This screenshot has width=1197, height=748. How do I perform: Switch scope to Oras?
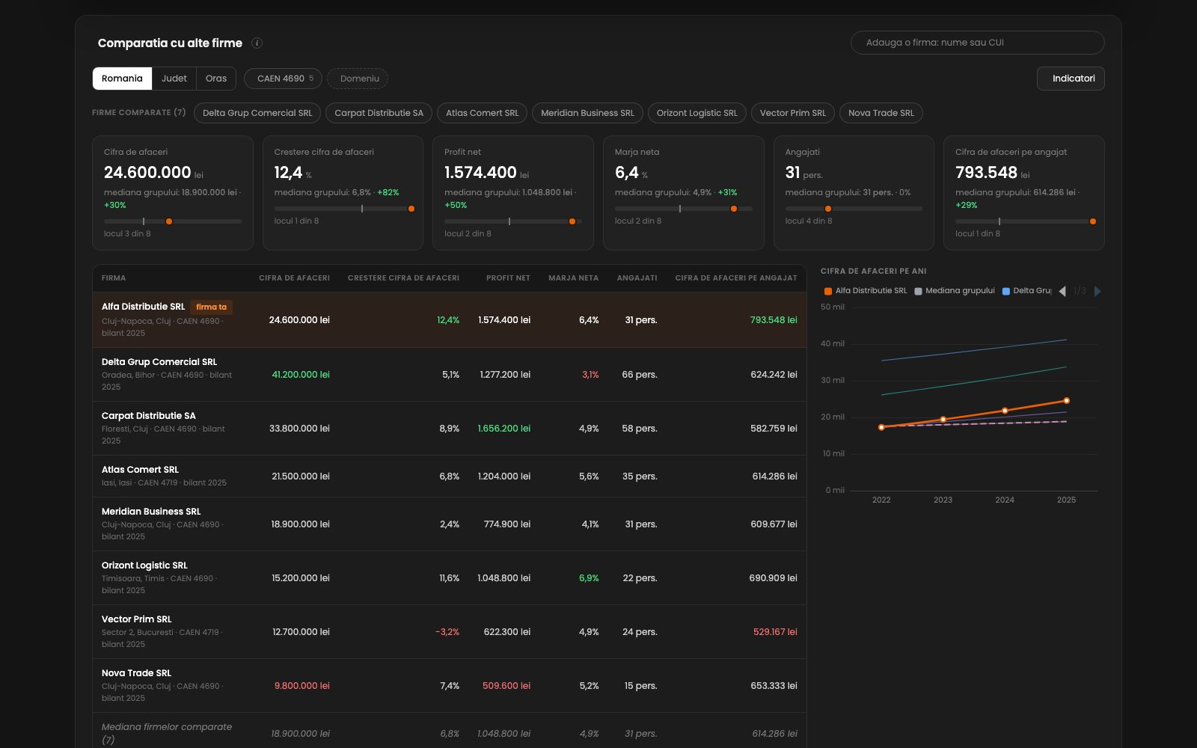(216, 79)
